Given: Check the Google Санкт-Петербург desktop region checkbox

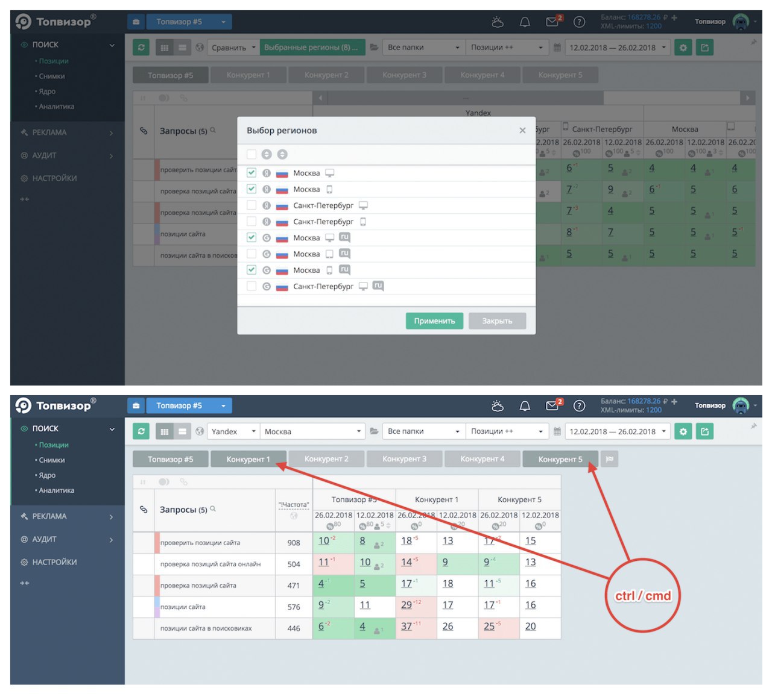Looking at the screenshot, I should [252, 287].
